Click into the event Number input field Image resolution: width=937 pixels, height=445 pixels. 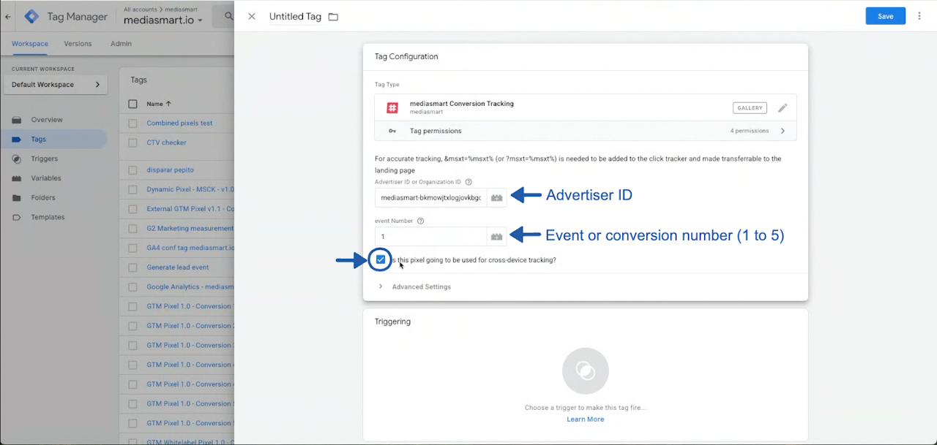pos(430,237)
